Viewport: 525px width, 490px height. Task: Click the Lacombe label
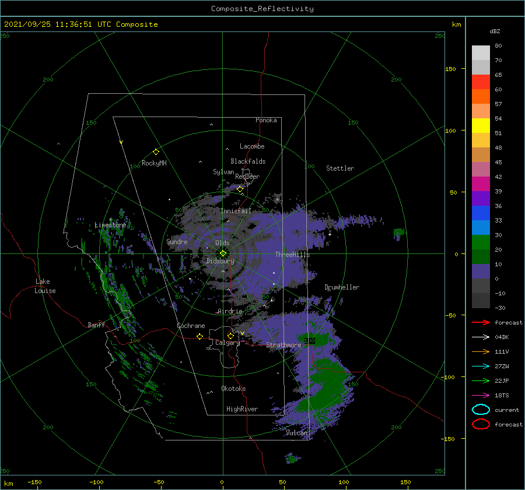[x=252, y=146]
